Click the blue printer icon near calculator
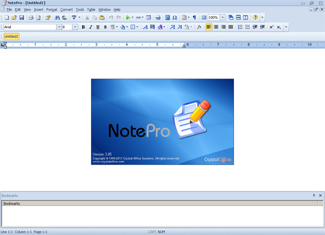Viewport: 325px width, 235px height. click(x=158, y=18)
